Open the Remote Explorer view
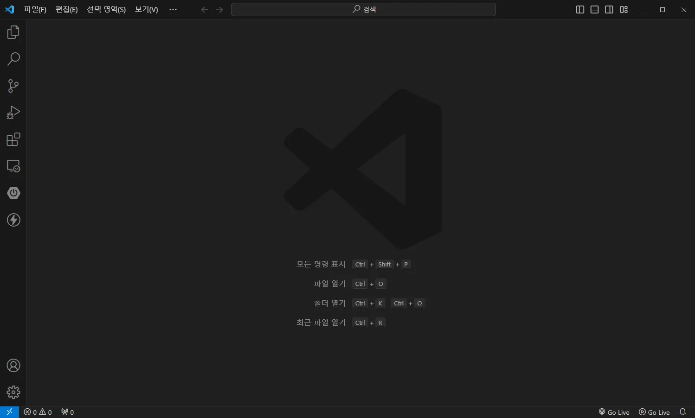 [x=13, y=166]
